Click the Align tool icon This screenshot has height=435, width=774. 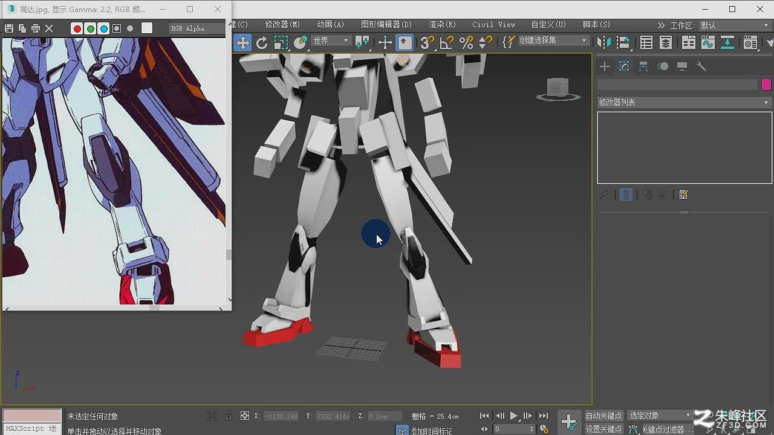coord(623,42)
